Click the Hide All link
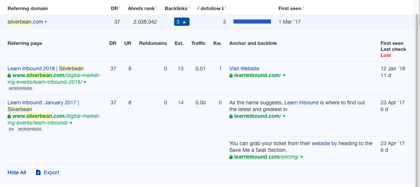Viewport: 420px width, 187px height. click(x=17, y=172)
